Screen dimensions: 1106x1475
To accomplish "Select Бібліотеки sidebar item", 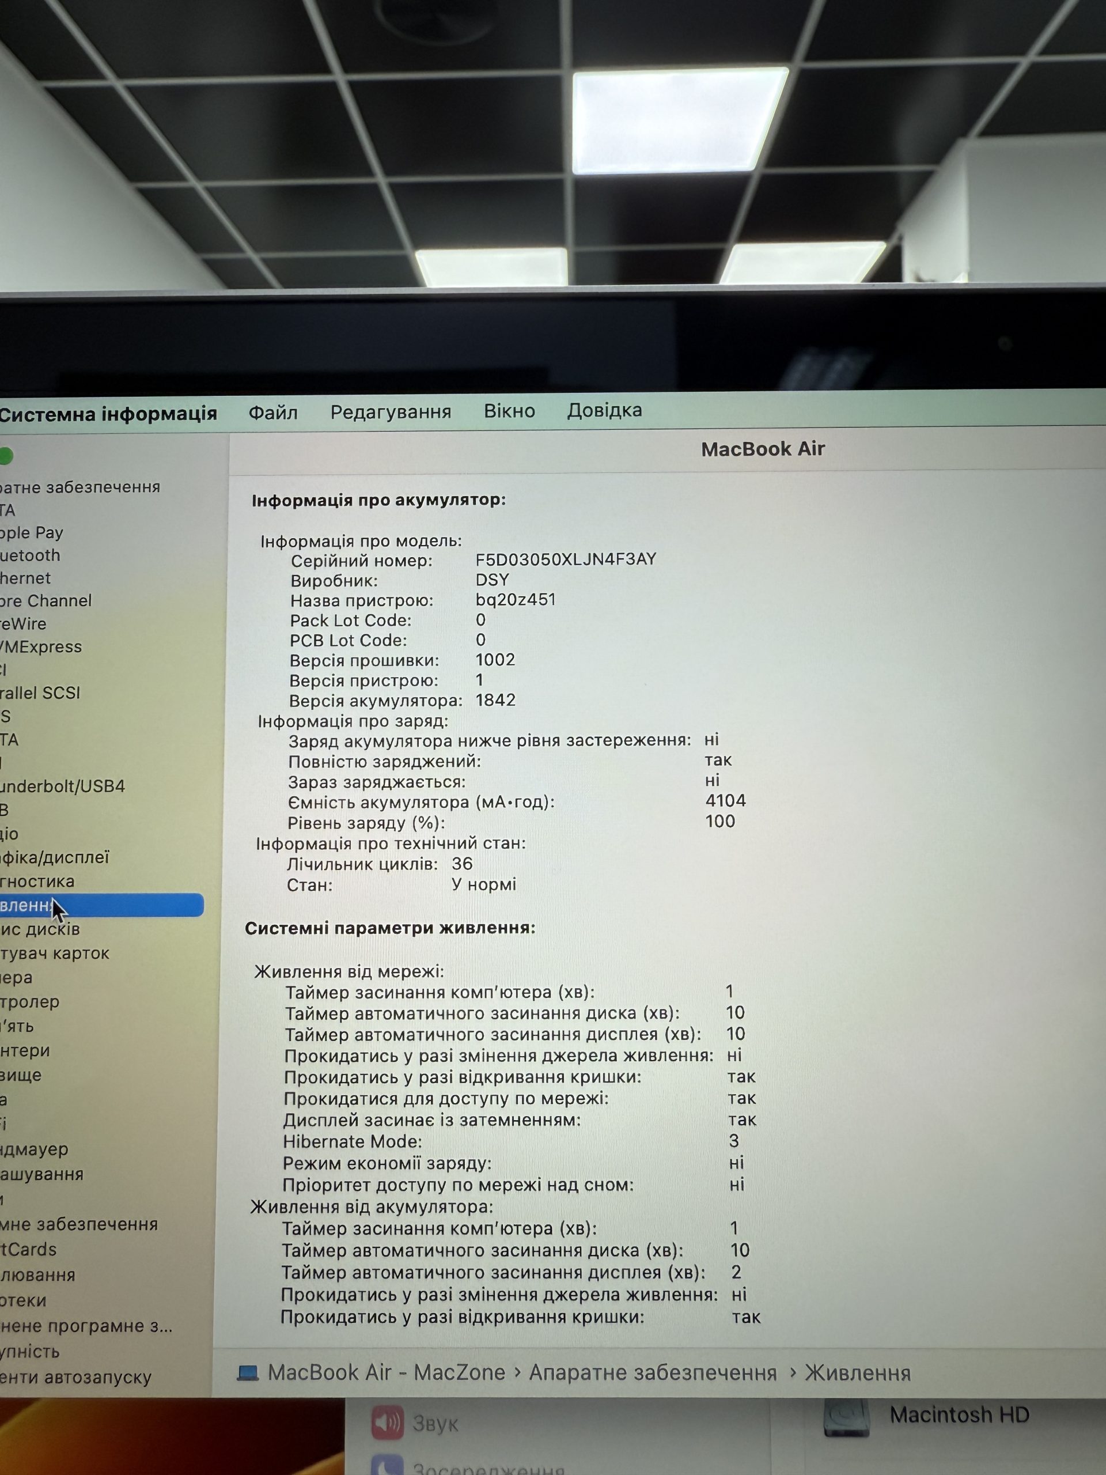I will 24,1300.
